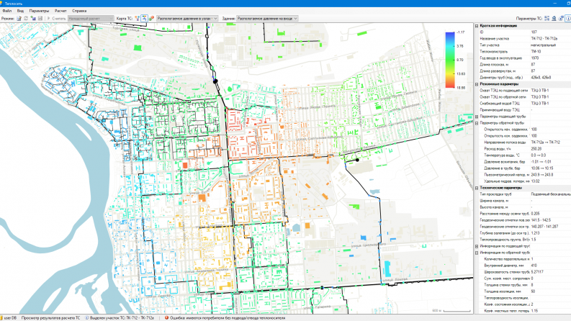Click the refresh arrows icon in Режим toolbar
The height and width of the screenshot is (321, 571).
point(26,18)
